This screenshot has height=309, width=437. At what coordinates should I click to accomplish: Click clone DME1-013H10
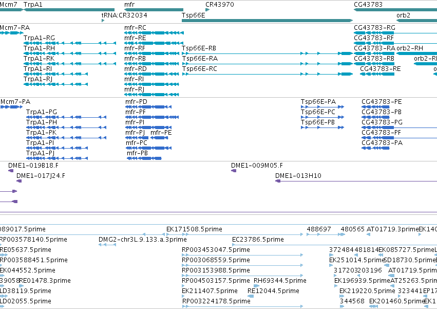tap(356, 181)
